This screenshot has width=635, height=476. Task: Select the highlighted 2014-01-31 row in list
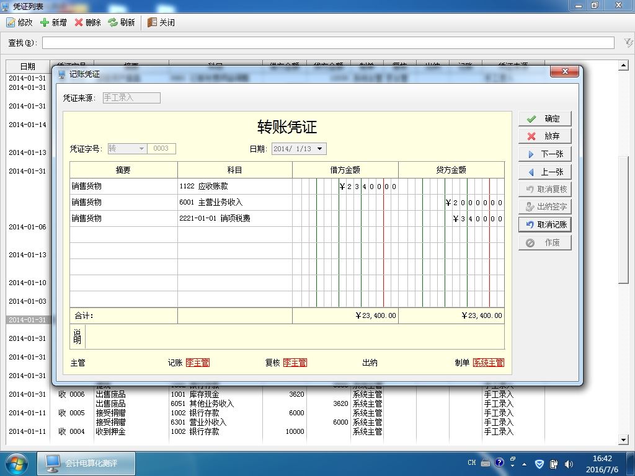27,320
